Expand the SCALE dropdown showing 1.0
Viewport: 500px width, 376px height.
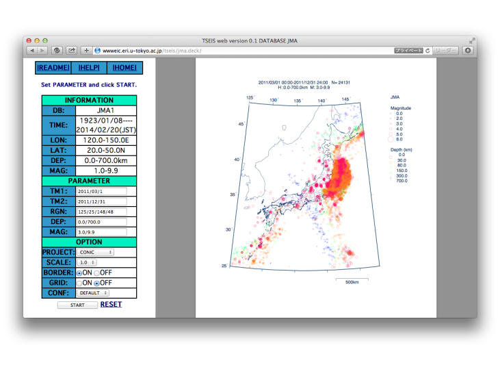[x=87, y=262]
